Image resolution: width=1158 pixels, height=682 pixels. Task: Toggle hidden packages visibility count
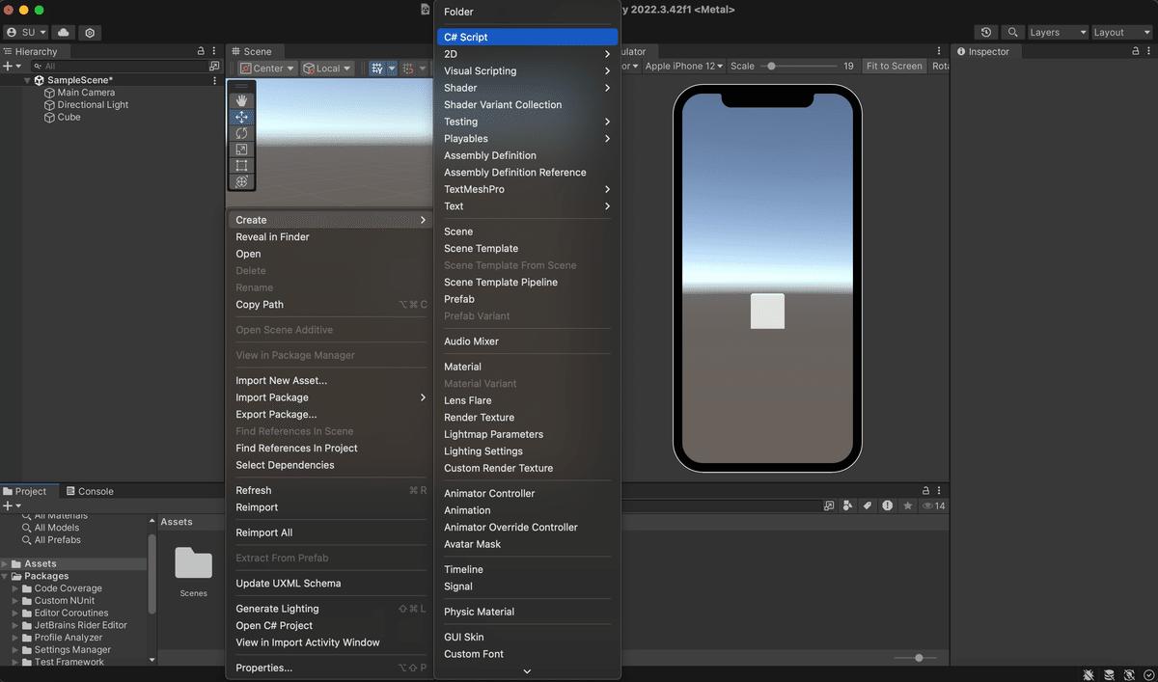934,505
